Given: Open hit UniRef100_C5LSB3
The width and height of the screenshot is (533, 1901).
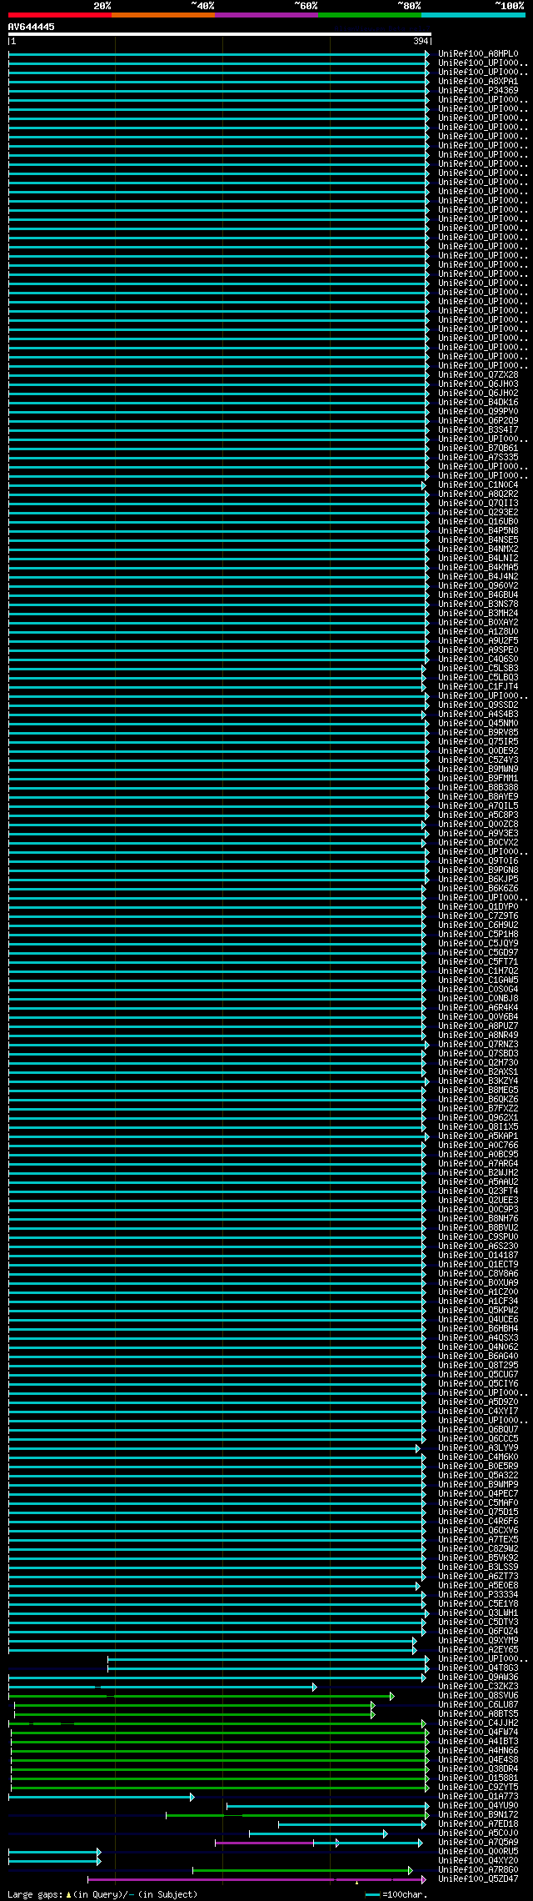Looking at the screenshot, I should 478,669.
